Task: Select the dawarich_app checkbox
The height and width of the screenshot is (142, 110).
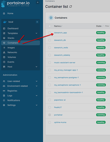Action: click(x=50, y=33)
